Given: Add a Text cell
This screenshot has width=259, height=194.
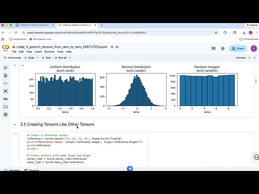Looking at the screenshot, I should (46, 58).
